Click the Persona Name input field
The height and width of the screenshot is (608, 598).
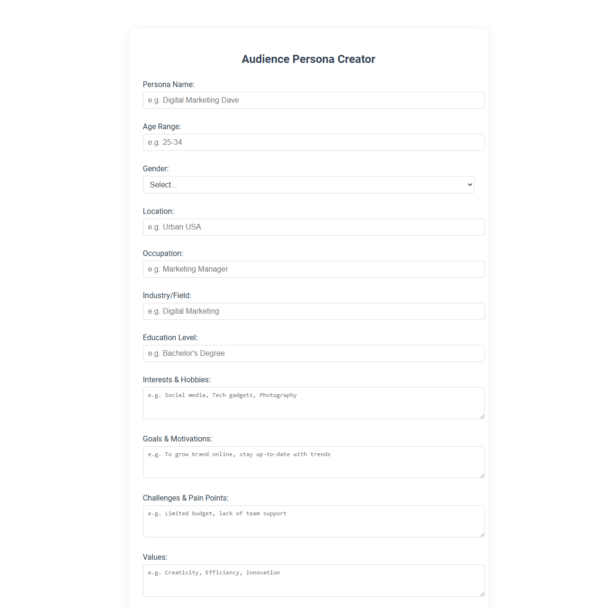(x=313, y=100)
